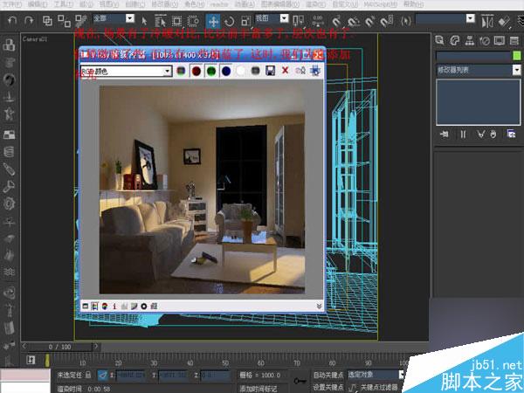The image size is (524, 393).
Task: Toggle blue channel in render window
Action: (x=226, y=71)
